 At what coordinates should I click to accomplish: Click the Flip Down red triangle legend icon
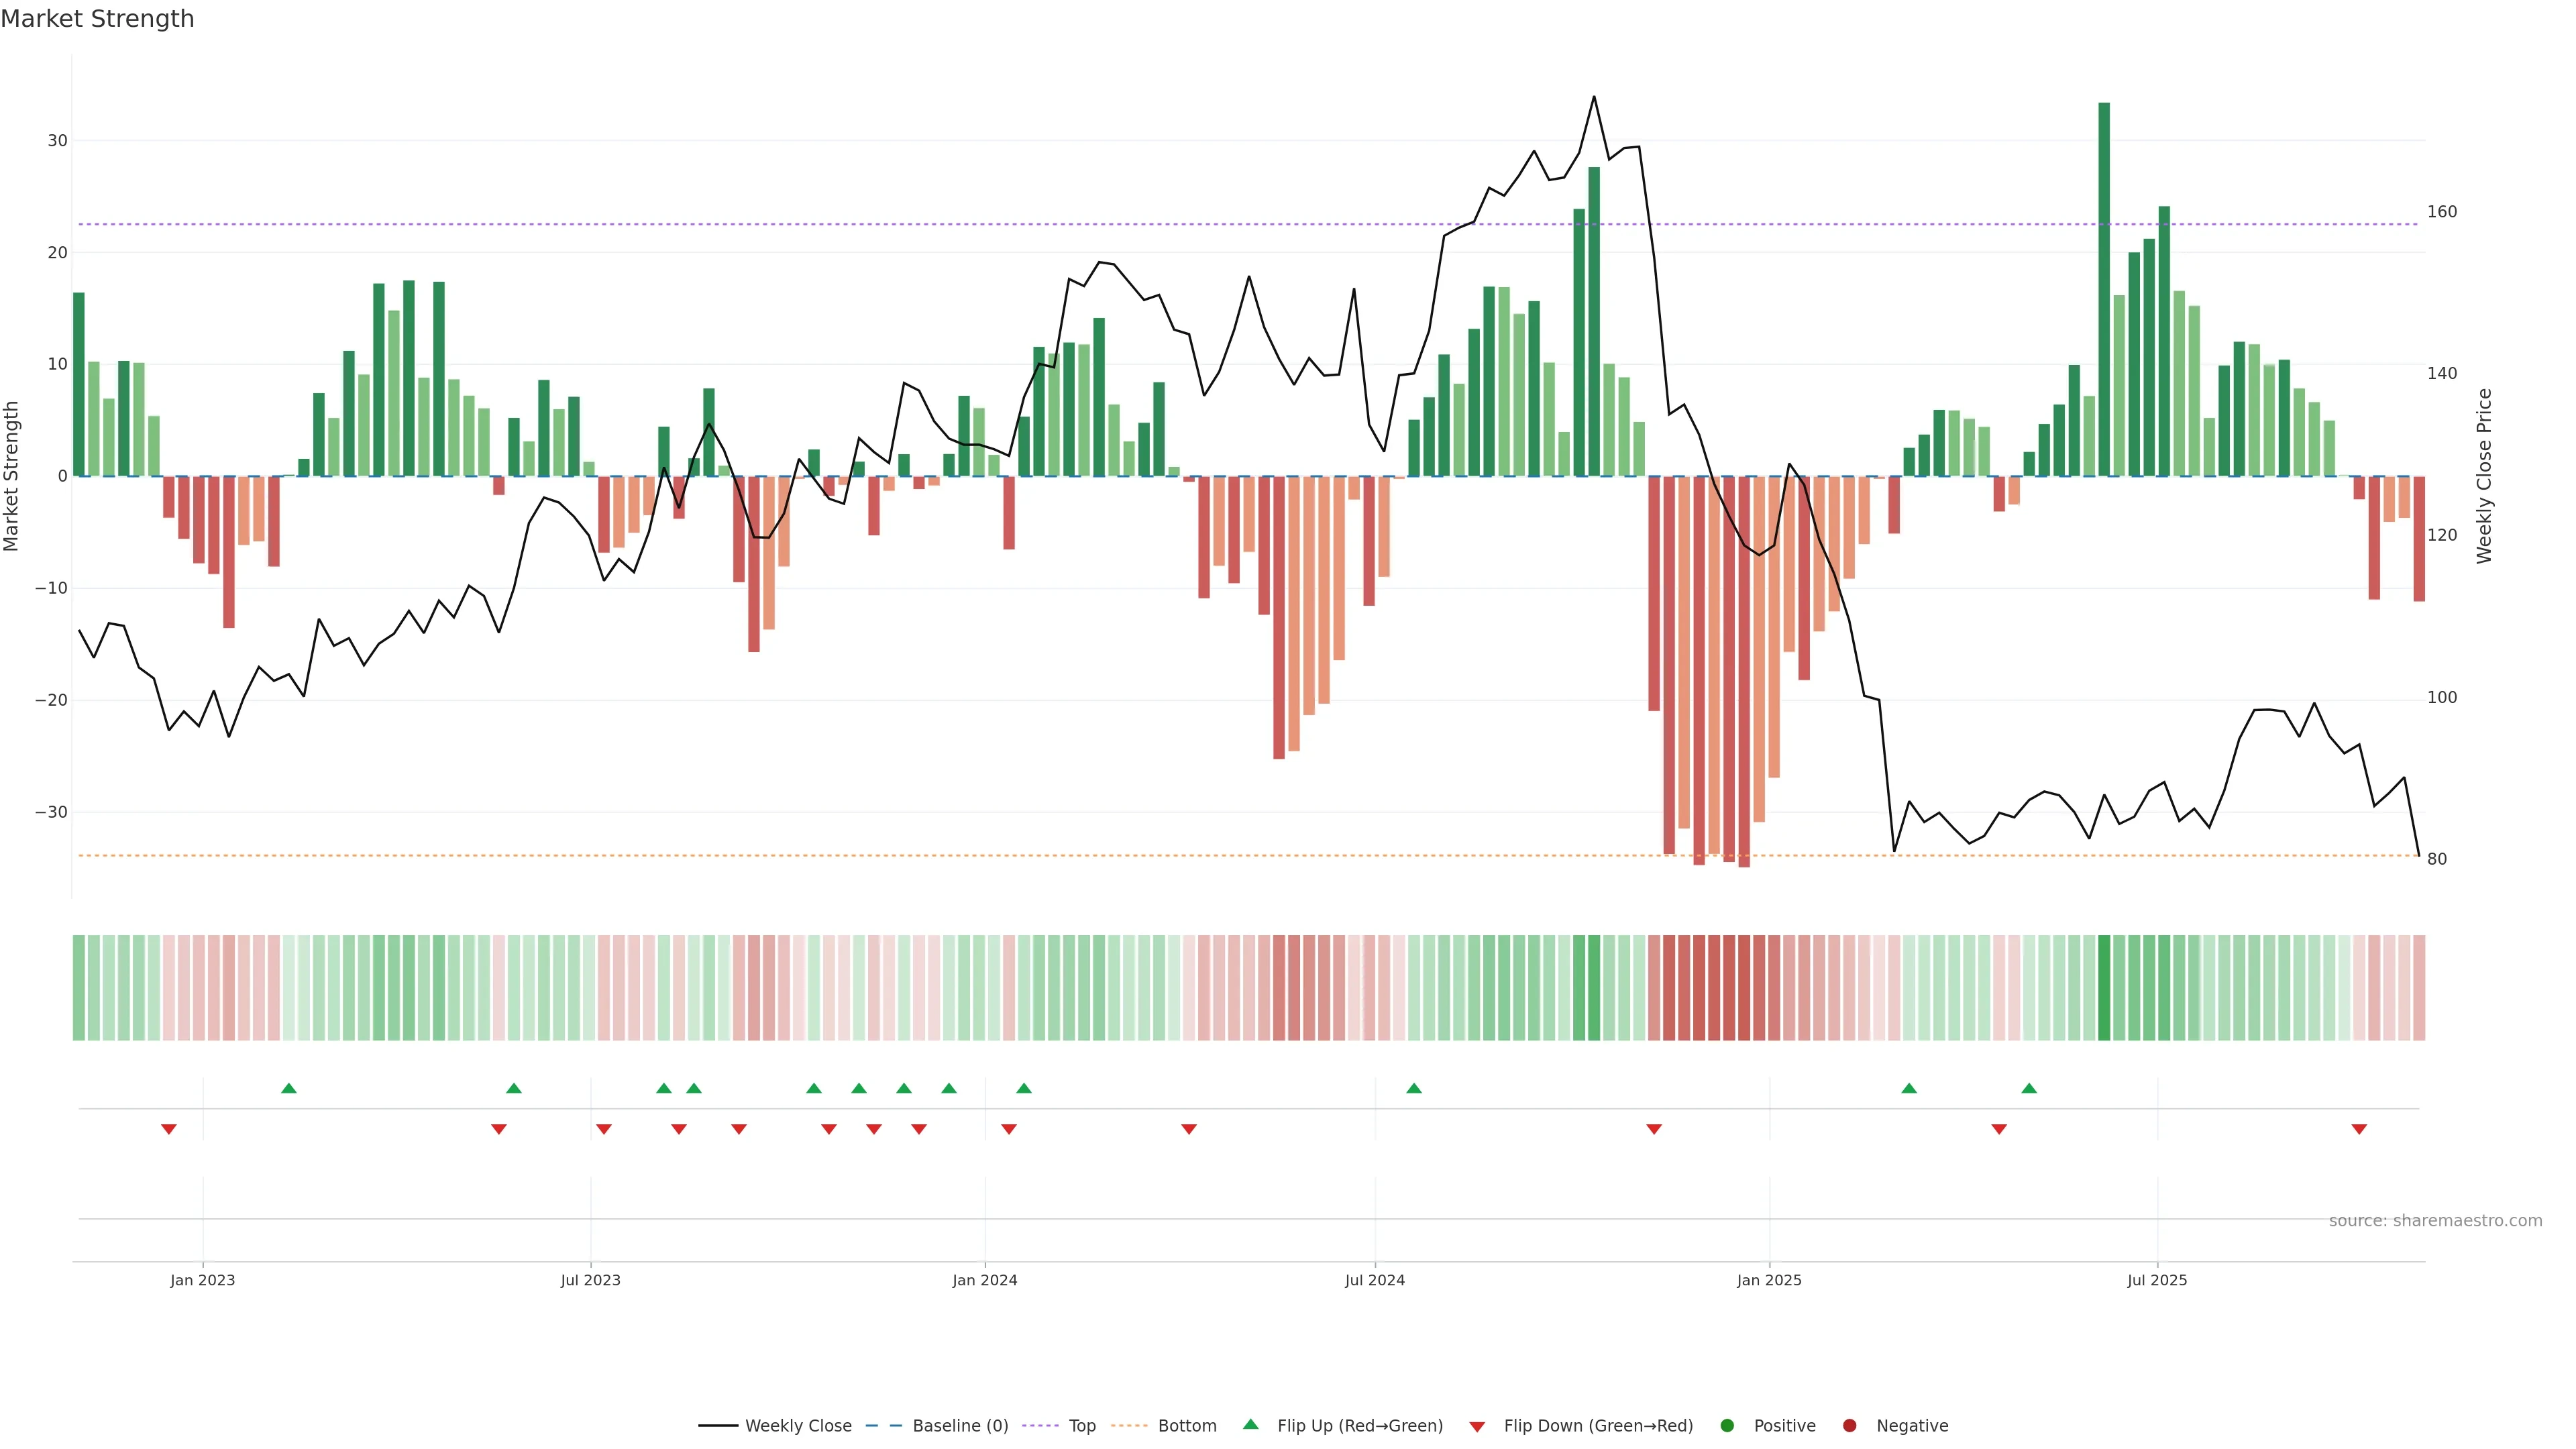tap(1477, 1427)
